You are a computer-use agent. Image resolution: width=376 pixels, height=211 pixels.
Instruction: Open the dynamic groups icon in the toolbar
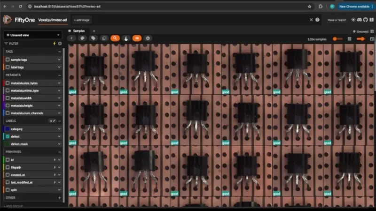(x=126, y=38)
